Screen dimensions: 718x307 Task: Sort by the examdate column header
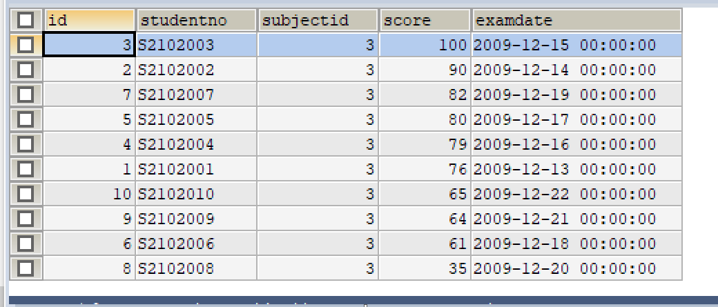577,20
